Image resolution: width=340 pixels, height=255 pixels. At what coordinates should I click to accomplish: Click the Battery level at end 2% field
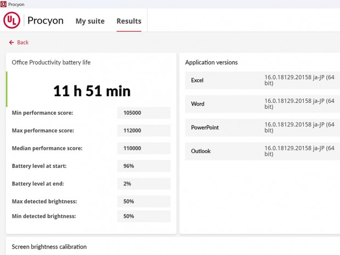coord(144,184)
